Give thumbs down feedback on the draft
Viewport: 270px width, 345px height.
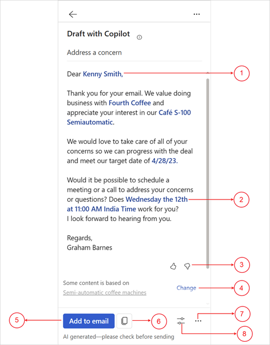tap(187, 266)
